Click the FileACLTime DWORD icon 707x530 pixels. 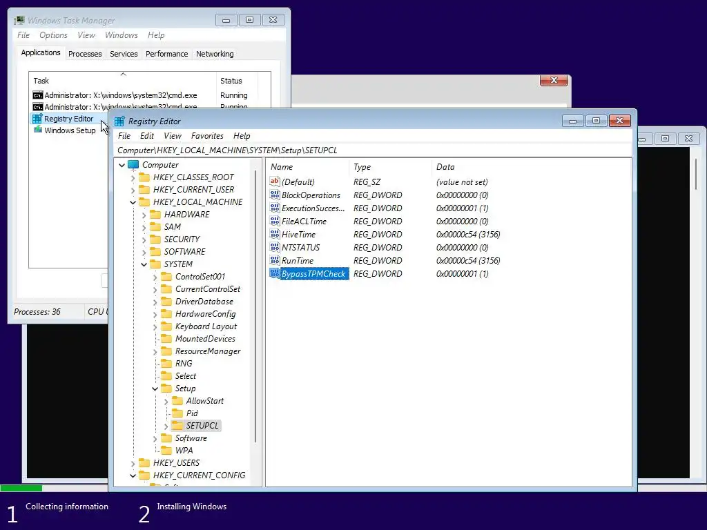275,221
